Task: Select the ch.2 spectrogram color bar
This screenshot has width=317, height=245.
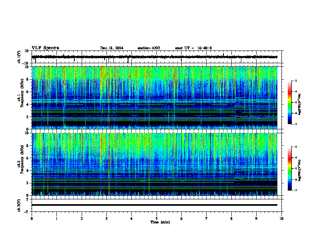Action: (x=289, y=169)
